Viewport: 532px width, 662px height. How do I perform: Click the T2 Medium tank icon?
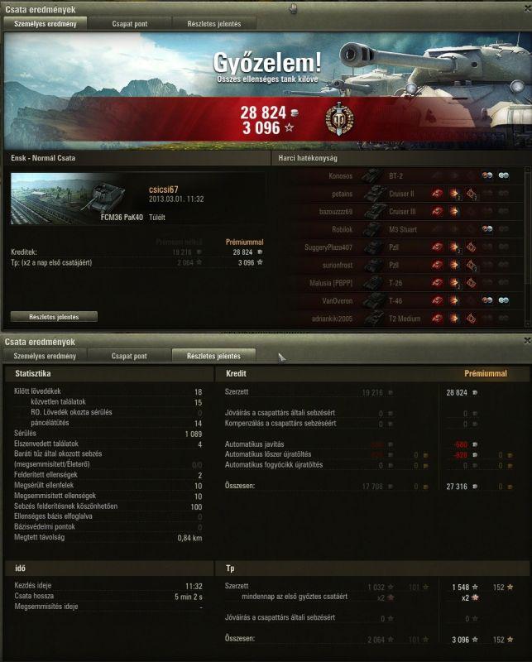click(x=374, y=319)
